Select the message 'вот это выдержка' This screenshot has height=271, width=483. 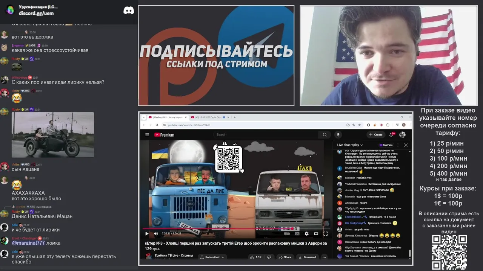(x=32, y=37)
